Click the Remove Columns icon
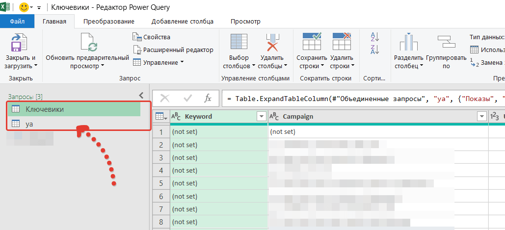Screen dimensions: 505x230 tap(271, 43)
